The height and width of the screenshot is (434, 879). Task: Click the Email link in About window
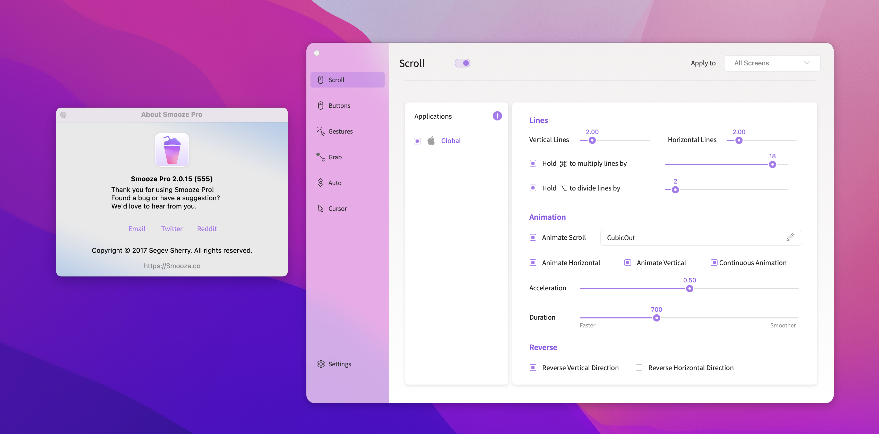(x=136, y=228)
